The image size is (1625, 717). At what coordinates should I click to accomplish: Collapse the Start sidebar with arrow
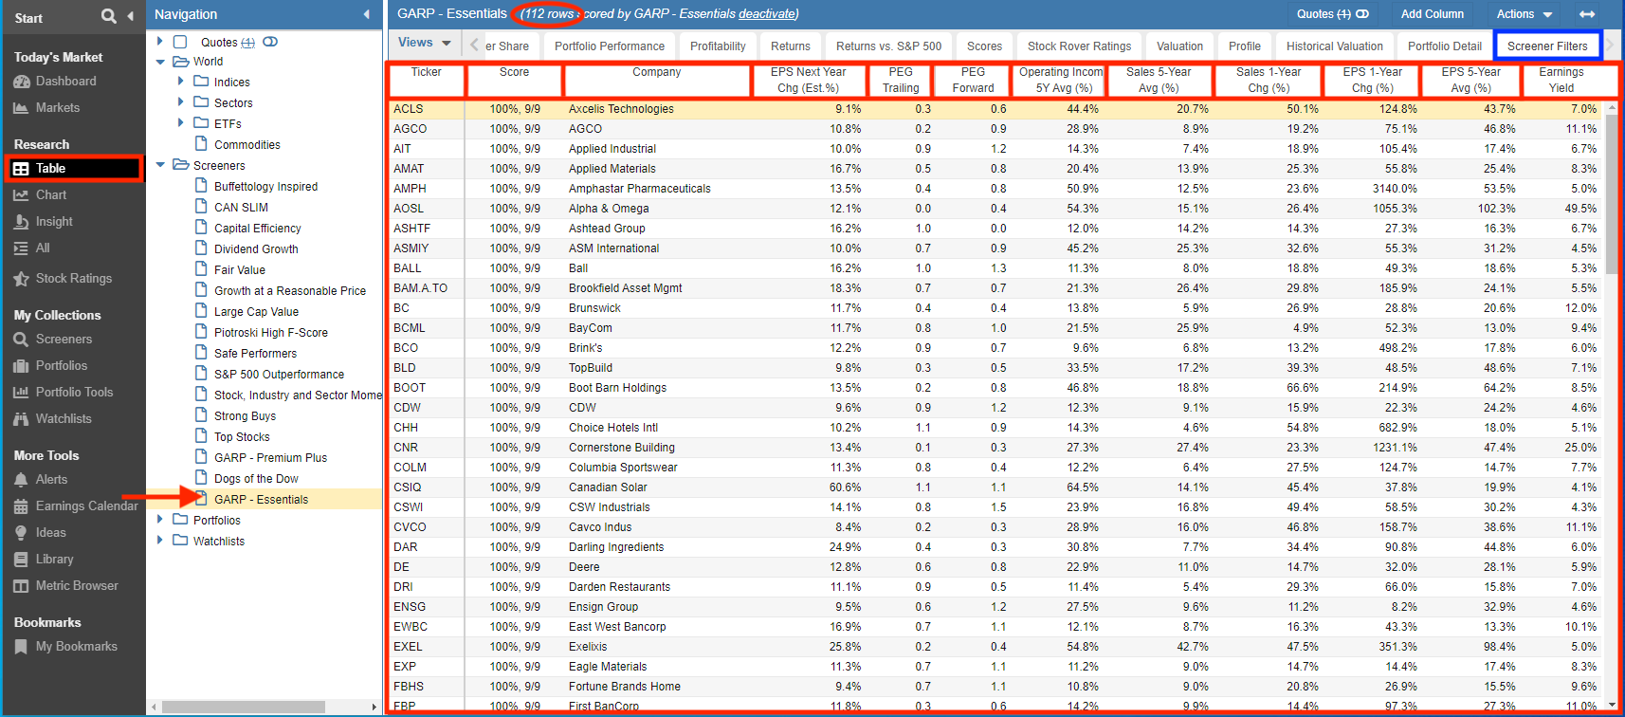tap(131, 16)
